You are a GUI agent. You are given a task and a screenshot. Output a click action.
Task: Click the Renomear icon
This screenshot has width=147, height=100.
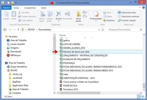point(68,16)
